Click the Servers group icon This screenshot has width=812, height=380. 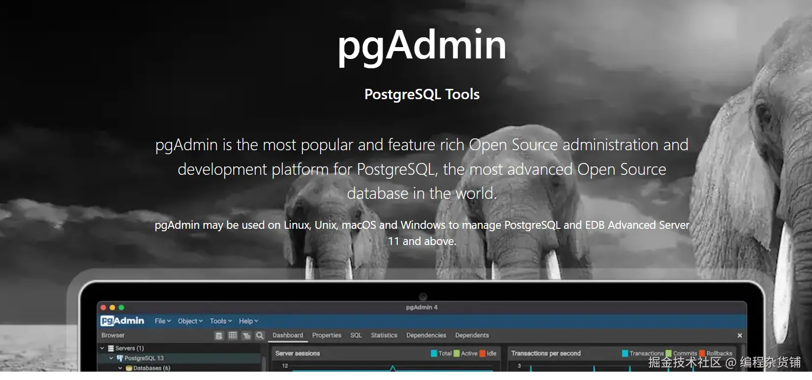(x=111, y=348)
